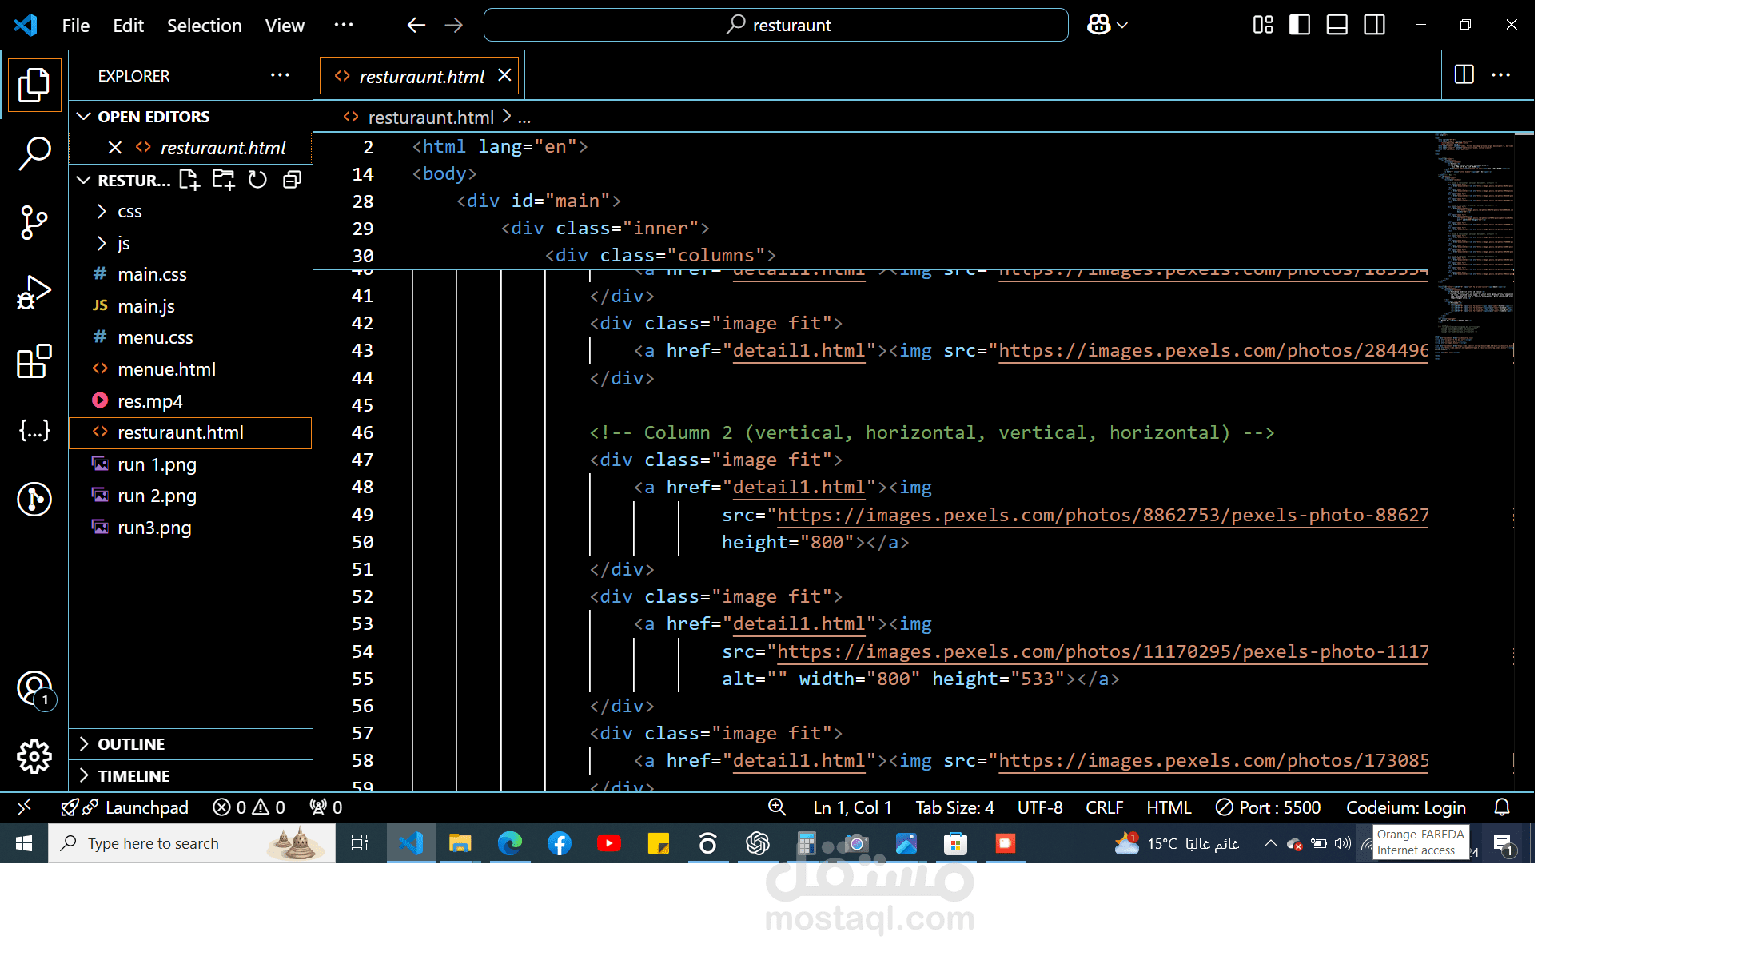Split the editor to the right

(1464, 75)
